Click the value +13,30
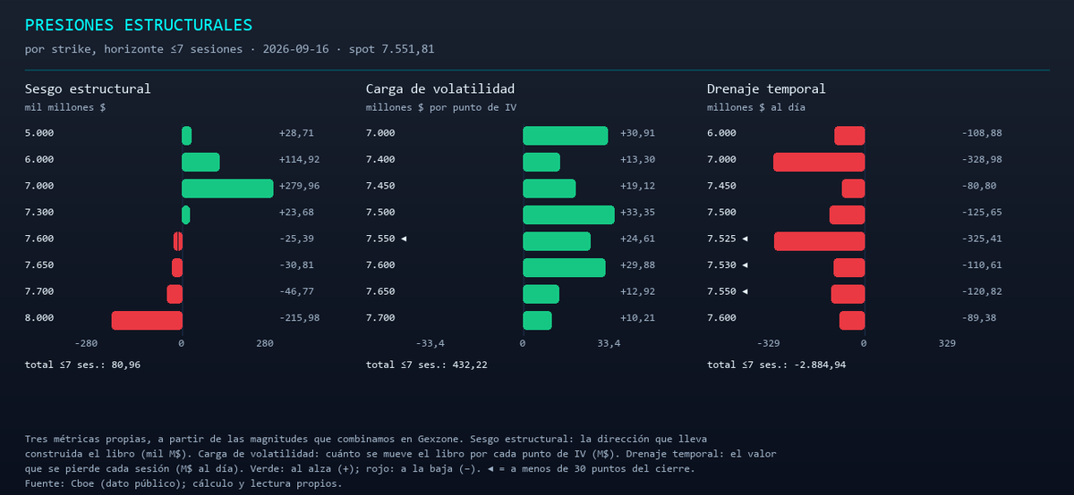 pyautogui.click(x=637, y=160)
